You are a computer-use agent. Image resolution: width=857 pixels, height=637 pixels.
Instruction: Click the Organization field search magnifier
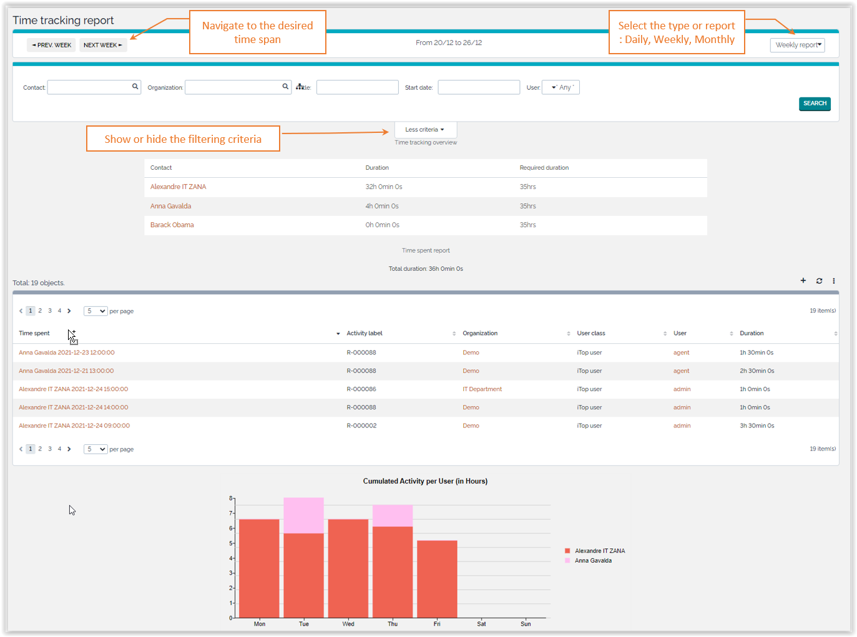click(x=285, y=87)
